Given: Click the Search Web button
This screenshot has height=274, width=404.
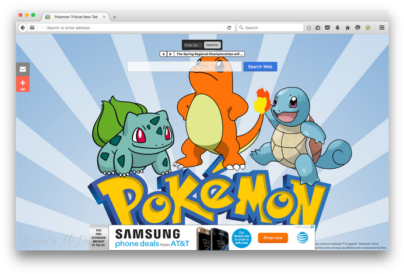Looking at the screenshot, I should [260, 66].
